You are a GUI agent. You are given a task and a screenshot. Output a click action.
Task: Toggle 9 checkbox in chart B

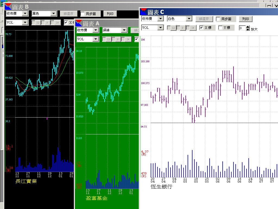[x=43, y=23]
